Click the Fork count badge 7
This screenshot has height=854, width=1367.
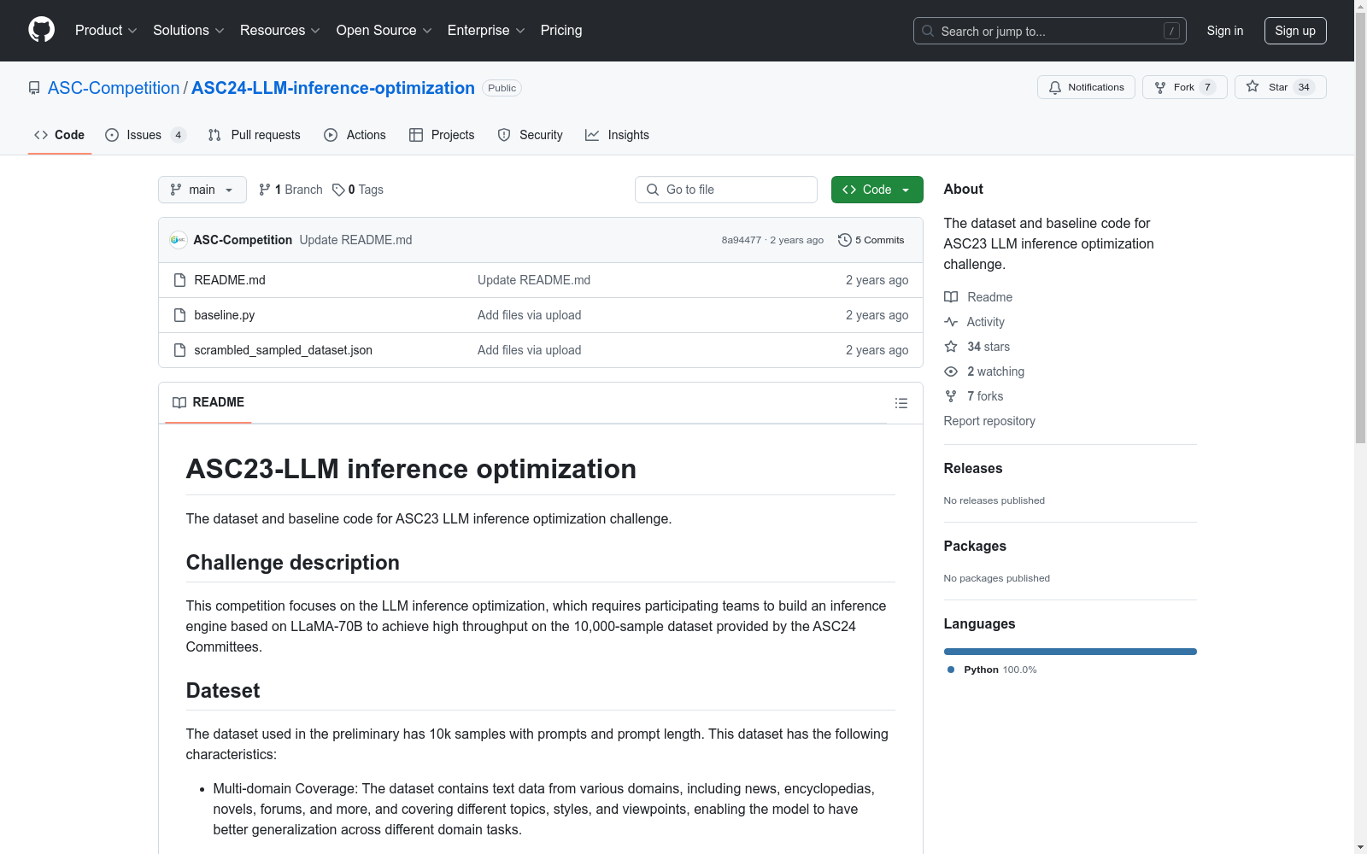1207,87
